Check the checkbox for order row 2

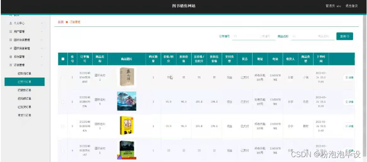[x=63, y=102]
